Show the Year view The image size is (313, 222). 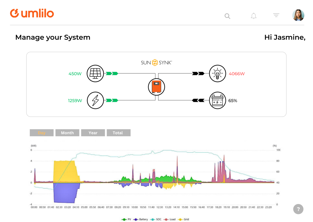[x=93, y=133]
